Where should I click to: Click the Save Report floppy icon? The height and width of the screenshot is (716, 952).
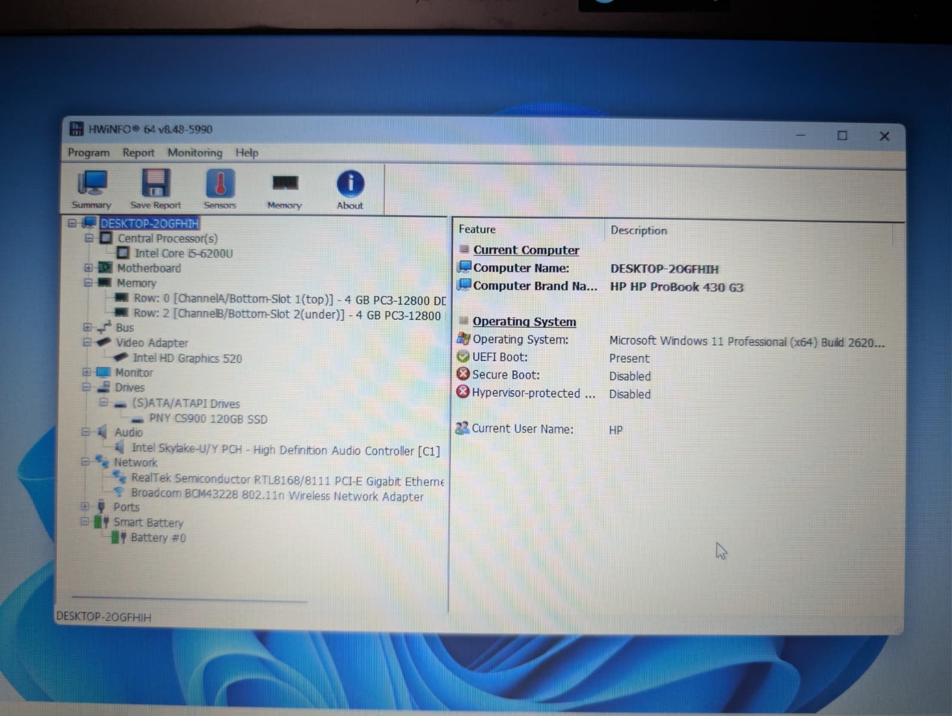(155, 183)
